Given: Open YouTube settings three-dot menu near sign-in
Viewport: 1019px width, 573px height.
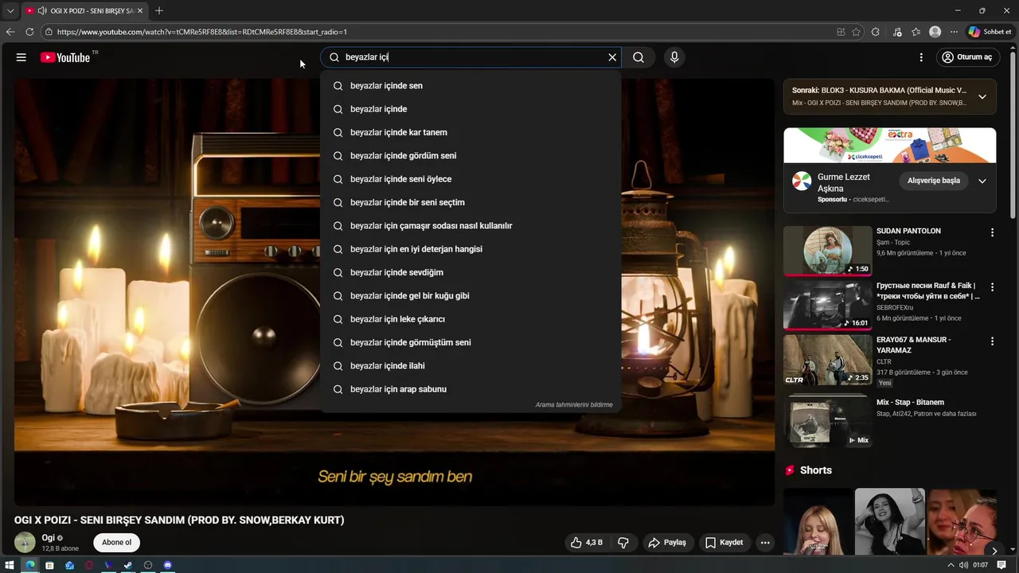Looking at the screenshot, I should tap(921, 57).
